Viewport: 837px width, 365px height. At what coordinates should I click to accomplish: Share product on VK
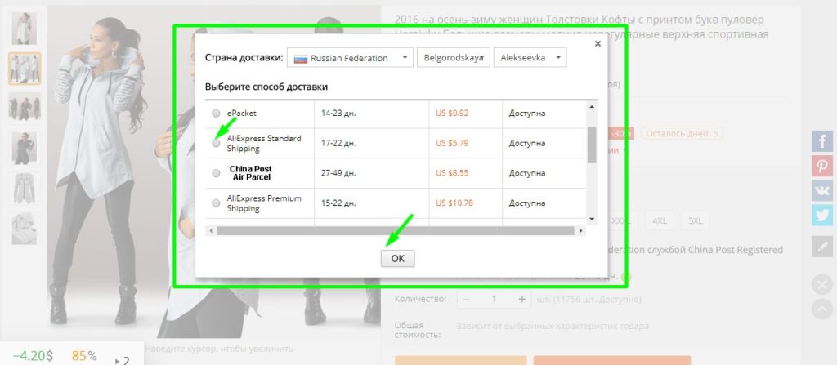[822, 190]
